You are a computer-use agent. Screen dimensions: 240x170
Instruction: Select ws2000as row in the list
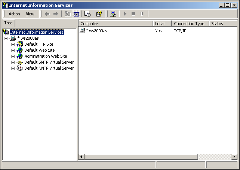coord(158,31)
